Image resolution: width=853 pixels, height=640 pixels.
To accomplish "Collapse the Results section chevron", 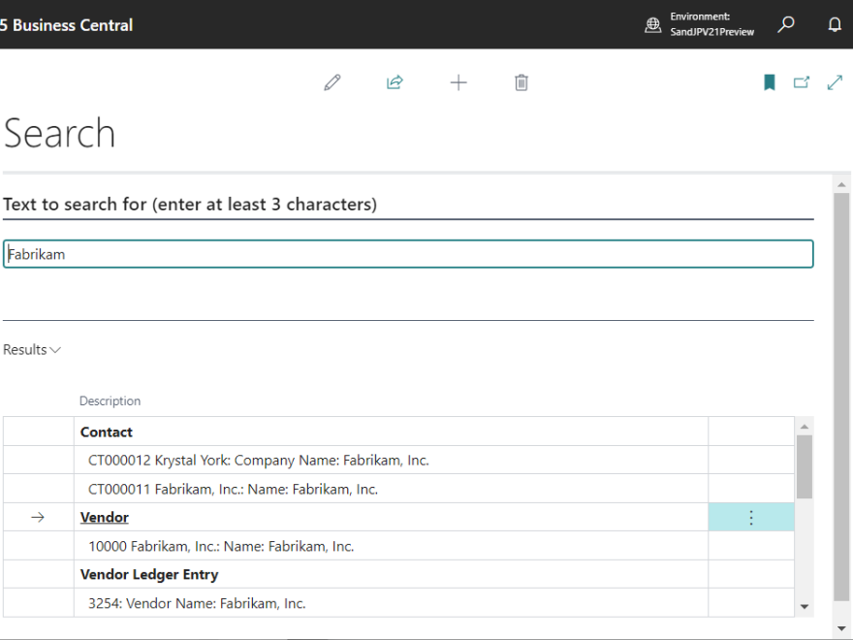I will click(x=55, y=350).
